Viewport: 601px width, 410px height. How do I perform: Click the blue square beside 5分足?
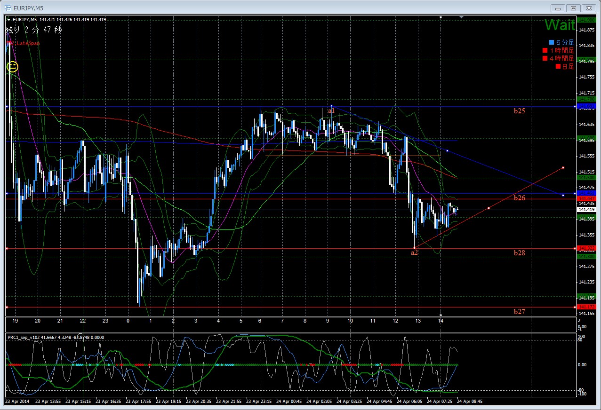point(552,42)
